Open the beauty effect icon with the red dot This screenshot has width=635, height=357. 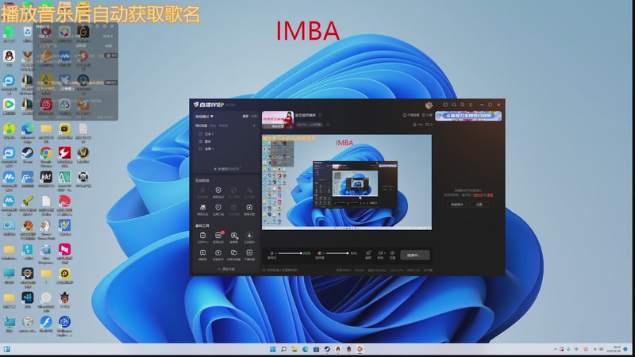click(368, 254)
